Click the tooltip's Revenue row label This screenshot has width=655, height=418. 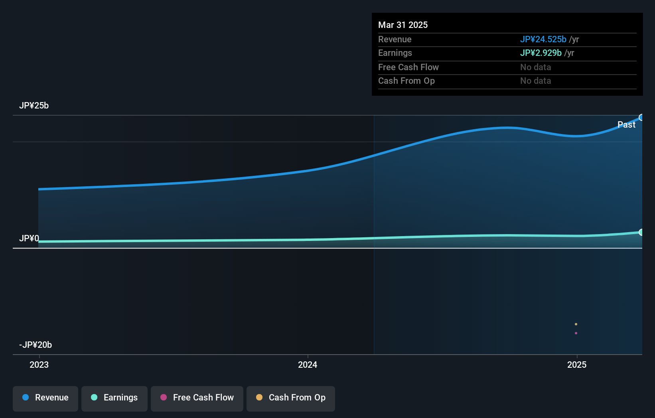[395, 39]
